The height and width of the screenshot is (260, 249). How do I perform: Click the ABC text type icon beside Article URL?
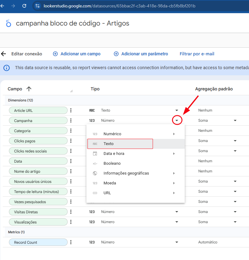[92, 110]
